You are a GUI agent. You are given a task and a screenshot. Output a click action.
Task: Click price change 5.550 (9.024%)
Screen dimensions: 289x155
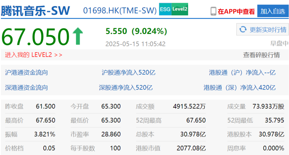tap(136, 31)
